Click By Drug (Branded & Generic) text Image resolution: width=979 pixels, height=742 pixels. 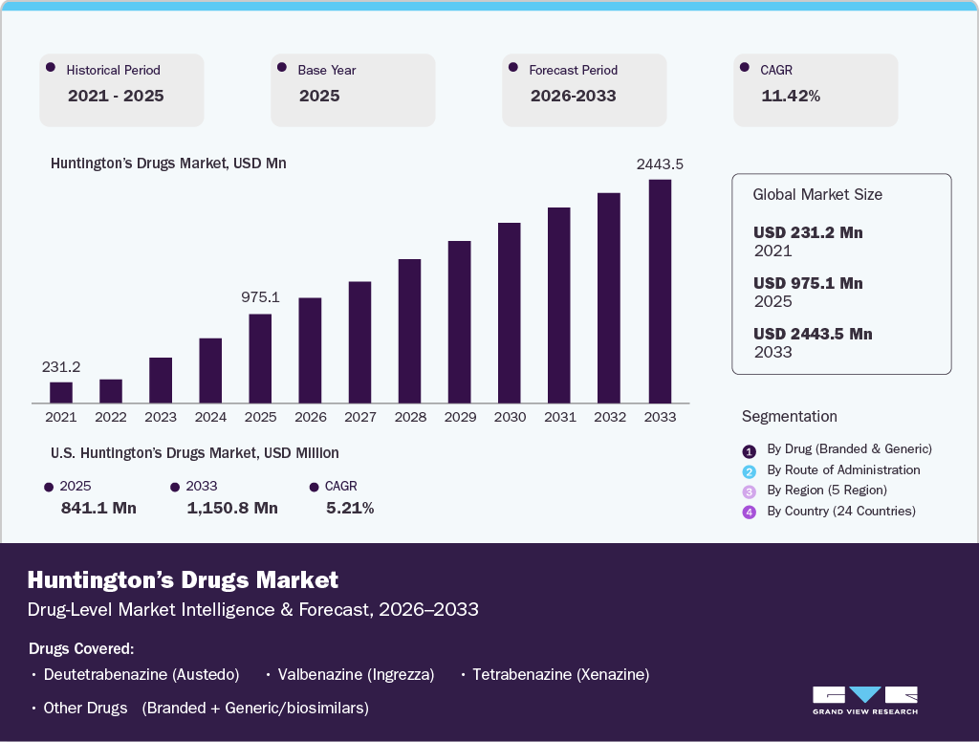point(849,449)
